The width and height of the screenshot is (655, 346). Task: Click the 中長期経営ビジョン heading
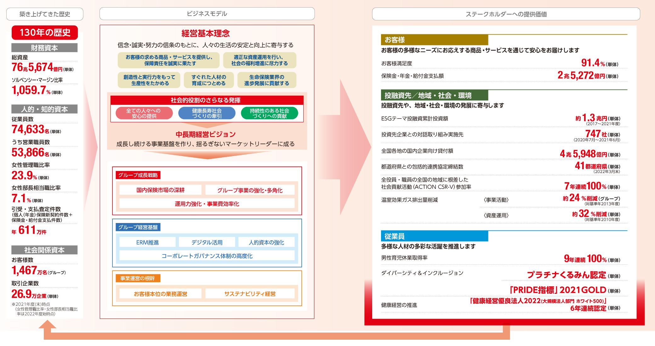[206, 134]
